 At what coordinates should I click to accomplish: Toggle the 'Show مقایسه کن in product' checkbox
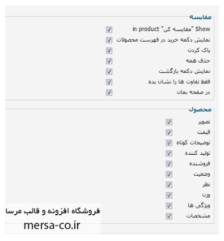click(x=109, y=30)
